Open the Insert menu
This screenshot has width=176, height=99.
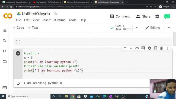point(46,20)
